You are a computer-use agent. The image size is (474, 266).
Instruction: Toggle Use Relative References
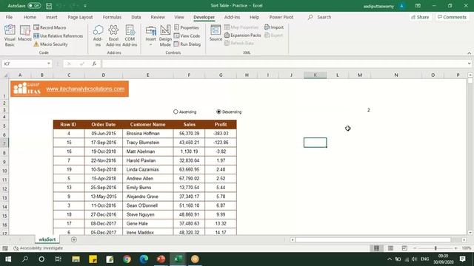pyautogui.click(x=58, y=36)
